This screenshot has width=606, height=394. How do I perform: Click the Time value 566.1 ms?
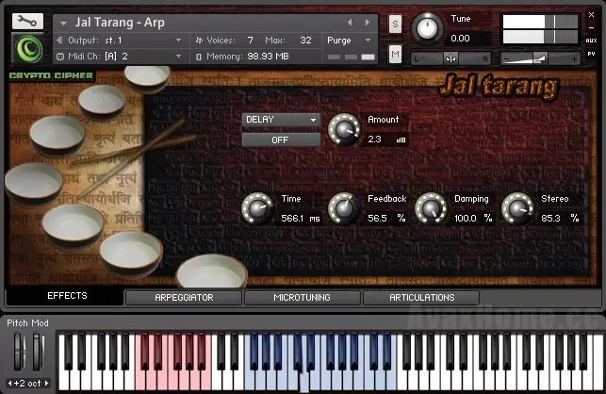tap(301, 219)
